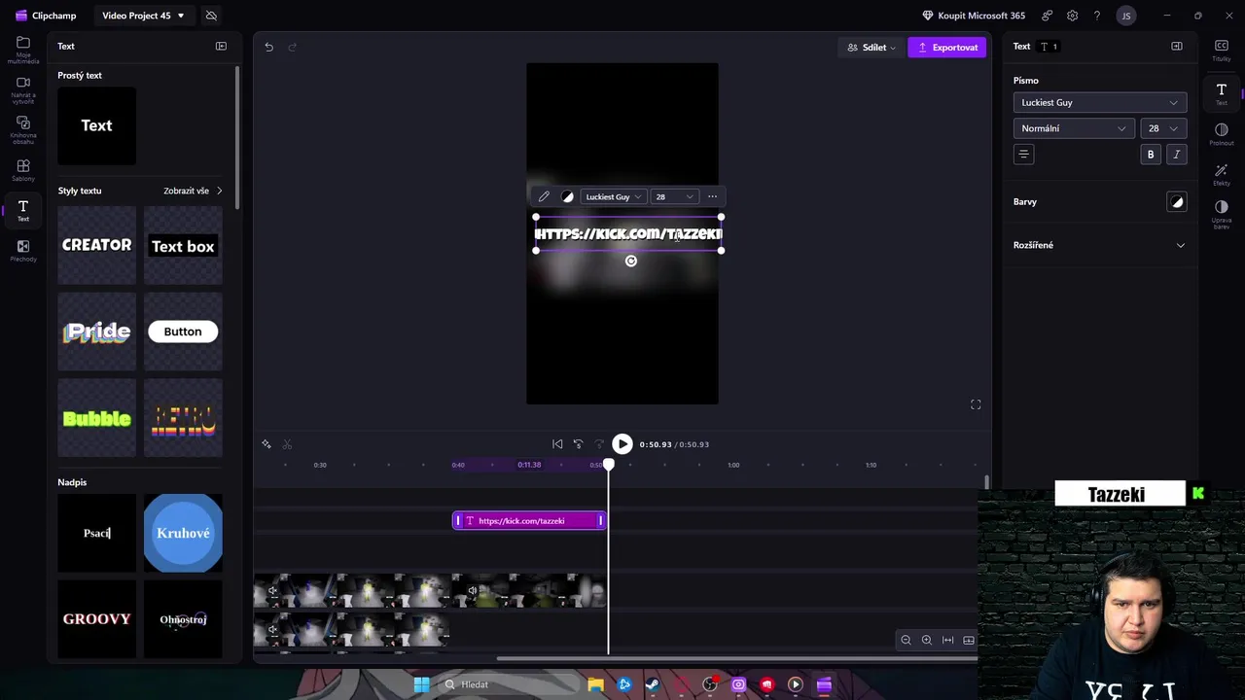The height and width of the screenshot is (700, 1245).
Task: Toggle Bold in text properties
Action: (1151, 155)
